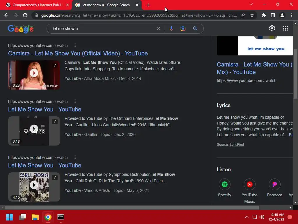Click the scroll right arrow at the bottom
This screenshot has height=224, width=298.
(x=291, y=207)
